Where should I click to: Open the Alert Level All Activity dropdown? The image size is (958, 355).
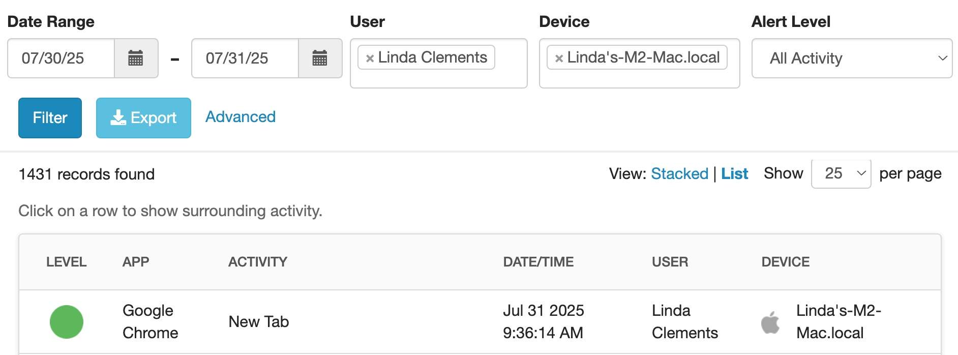pyautogui.click(x=852, y=58)
